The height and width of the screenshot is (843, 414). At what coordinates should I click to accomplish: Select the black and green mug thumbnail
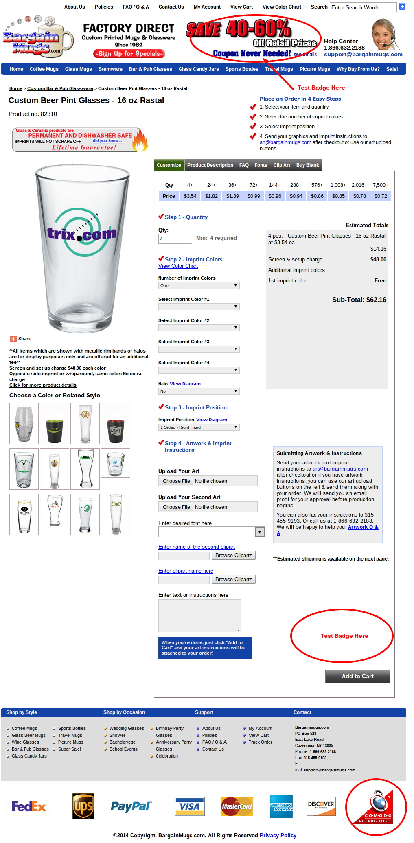[x=55, y=423]
